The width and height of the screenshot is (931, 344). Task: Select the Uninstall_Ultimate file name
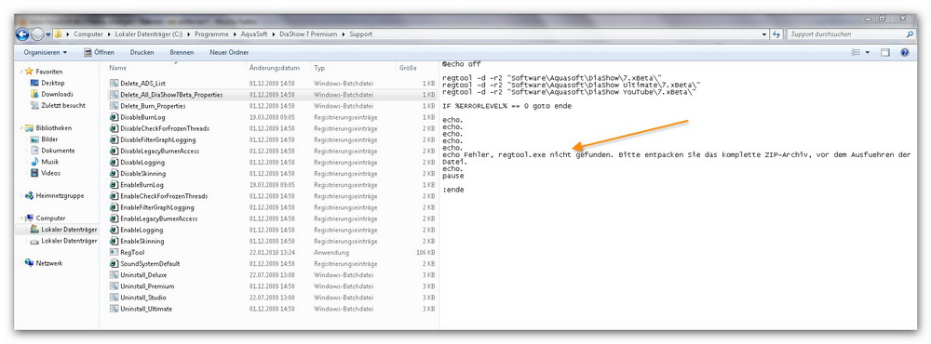pyautogui.click(x=147, y=309)
